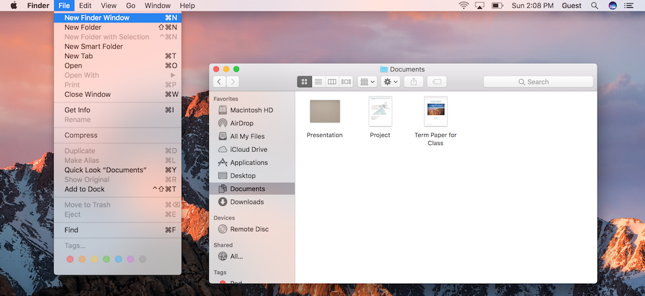
Task: Select Remote Disc under Devices
Action: (x=251, y=229)
